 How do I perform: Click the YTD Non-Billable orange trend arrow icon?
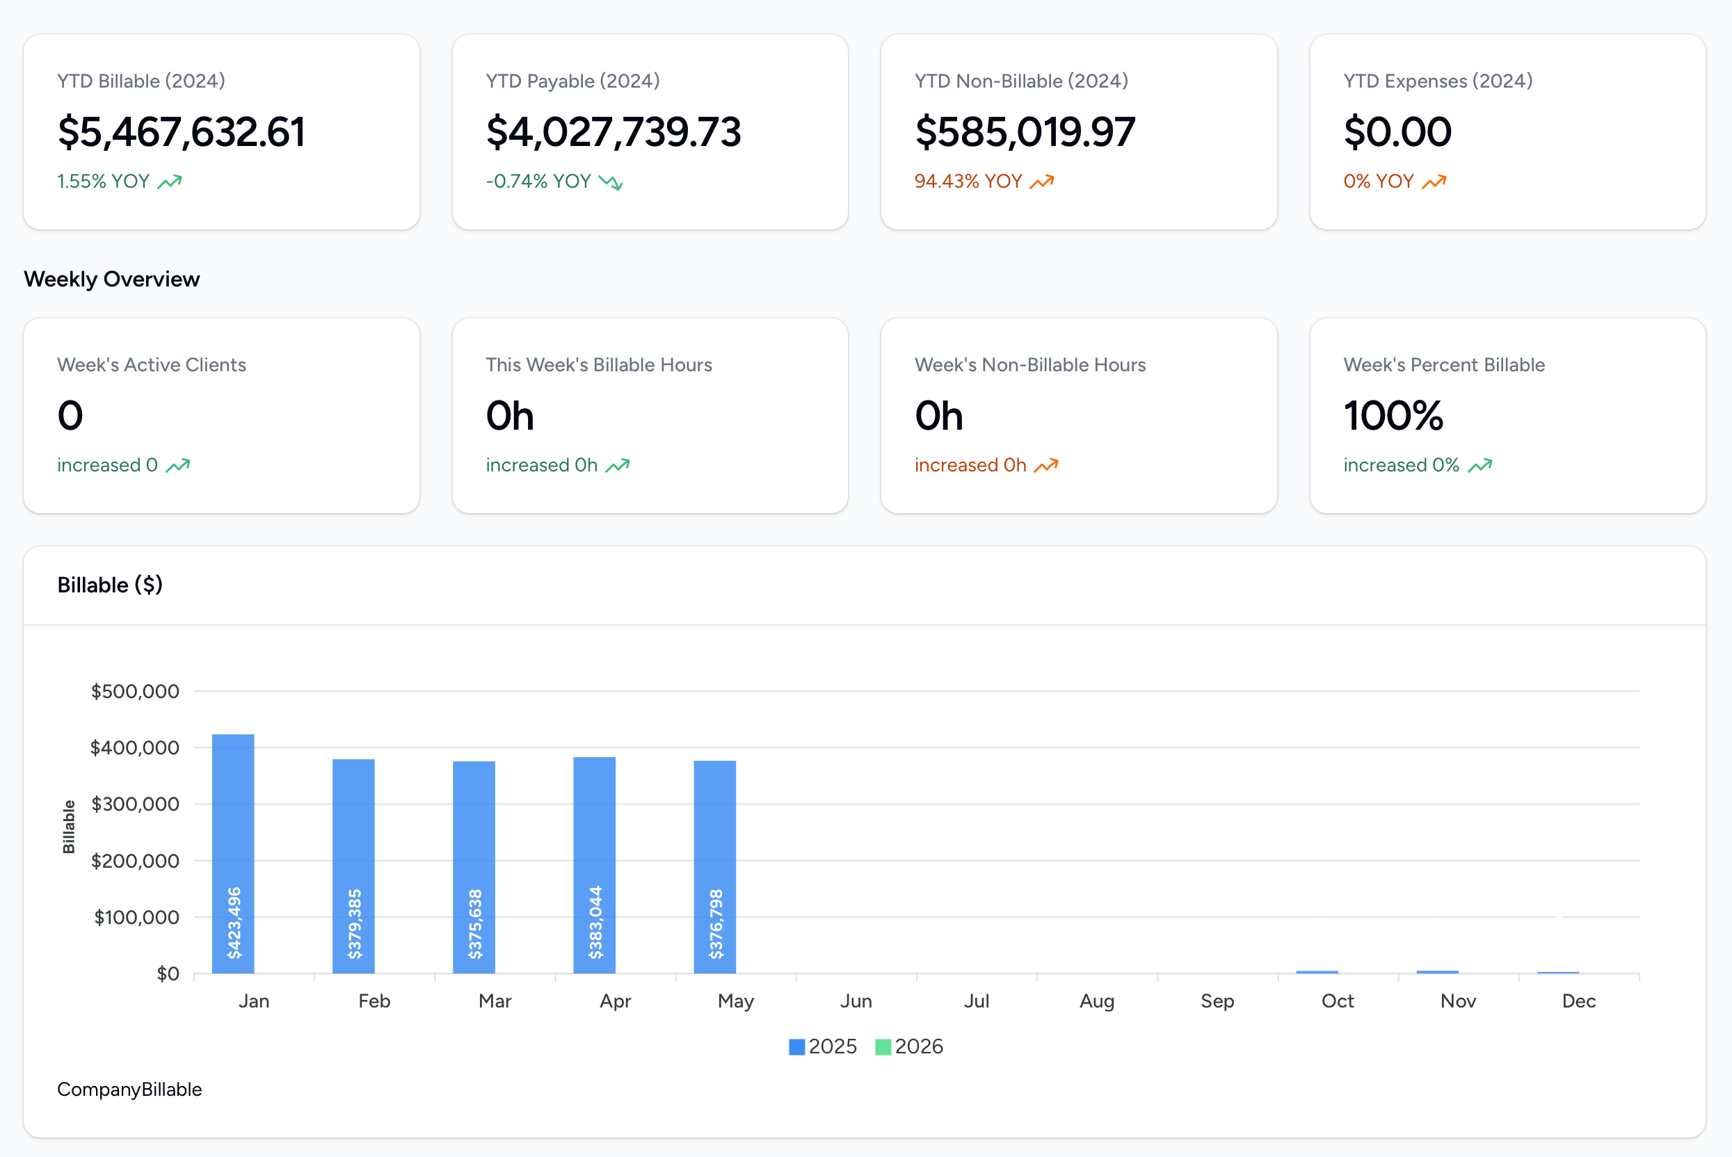pyautogui.click(x=1043, y=180)
